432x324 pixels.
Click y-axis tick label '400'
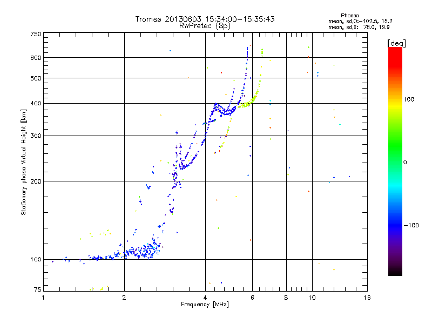pos(36,104)
